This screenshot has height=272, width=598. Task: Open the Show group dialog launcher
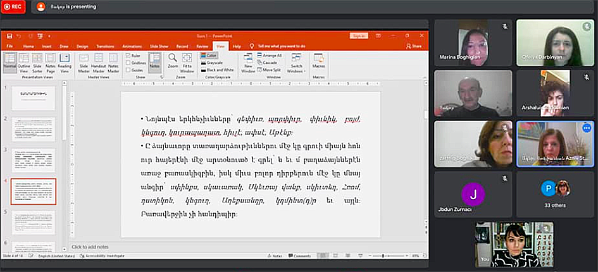pyautogui.click(x=161, y=77)
